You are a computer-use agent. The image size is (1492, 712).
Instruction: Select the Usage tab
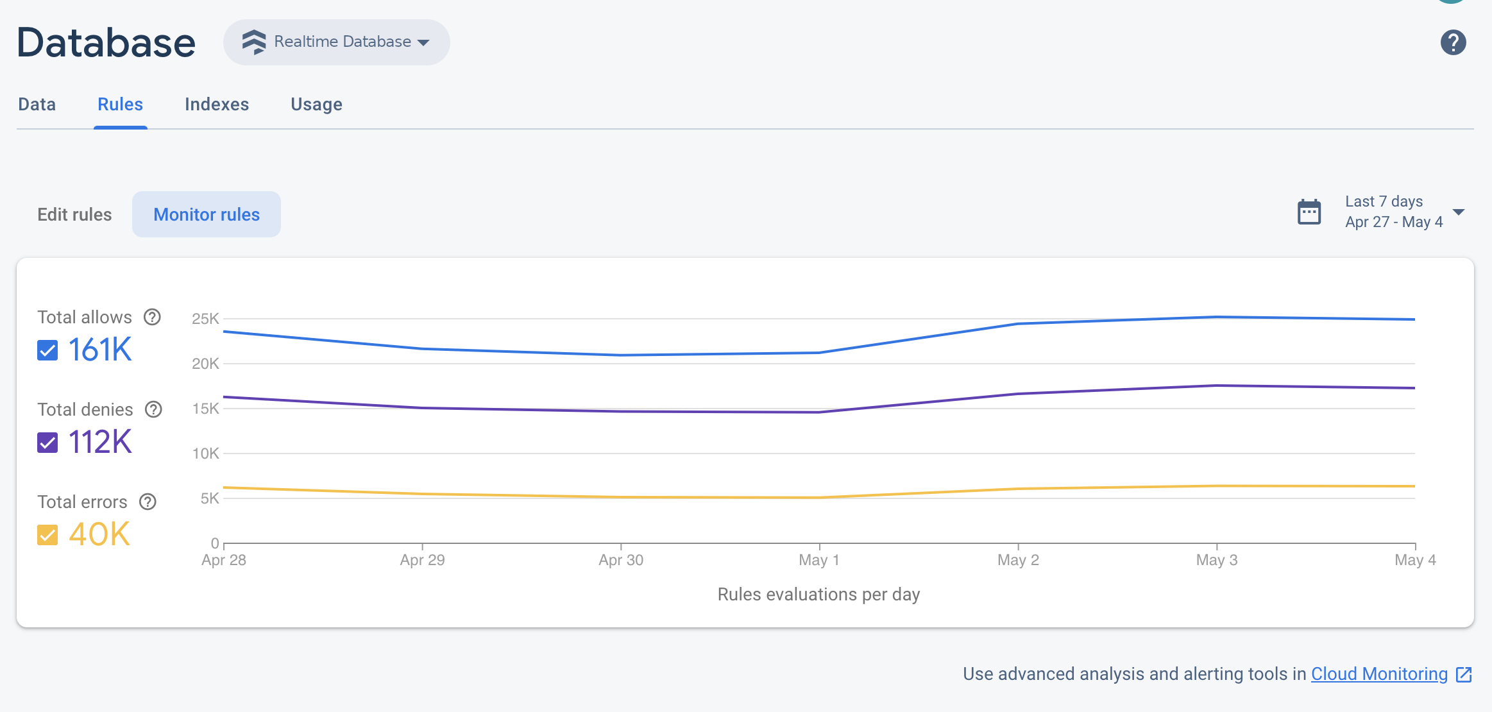point(317,104)
